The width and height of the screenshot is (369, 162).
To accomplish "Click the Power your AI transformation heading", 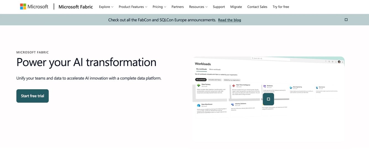I will [x=86, y=62].
